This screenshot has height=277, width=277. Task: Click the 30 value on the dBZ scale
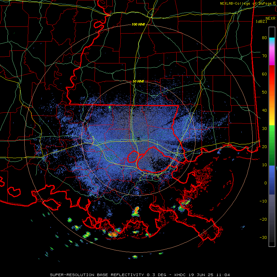coord(264,128)
